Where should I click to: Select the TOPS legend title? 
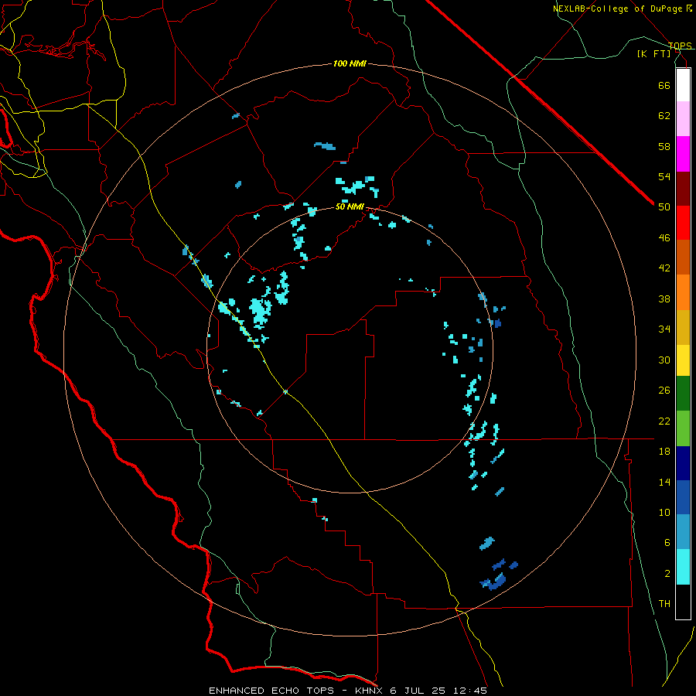click(x=680, y=46)
